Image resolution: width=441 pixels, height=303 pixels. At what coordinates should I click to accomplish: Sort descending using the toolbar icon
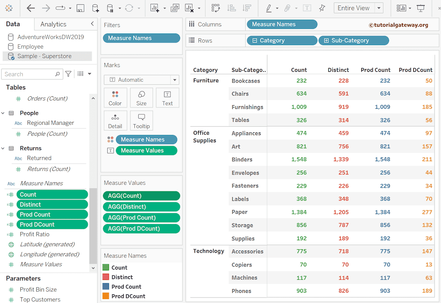coord(247,8)
